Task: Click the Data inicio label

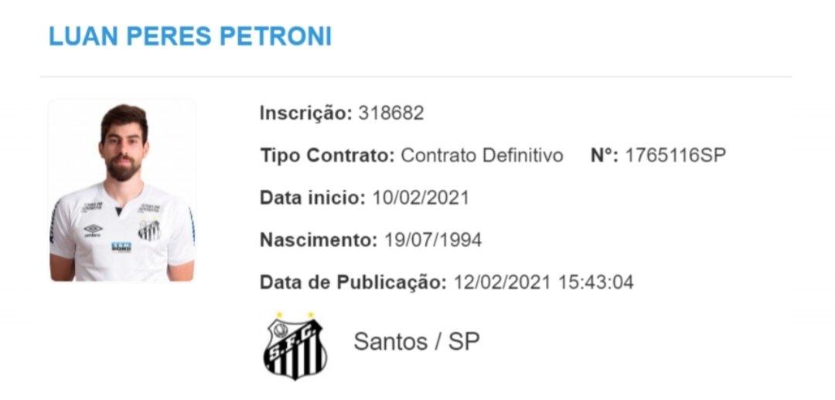Action: tap(312, 198)
